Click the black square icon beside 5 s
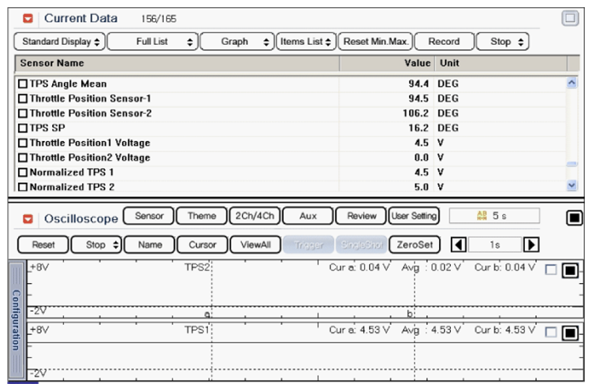The height and width of the screenshot is (391, 592). click(x=573, y=218)
